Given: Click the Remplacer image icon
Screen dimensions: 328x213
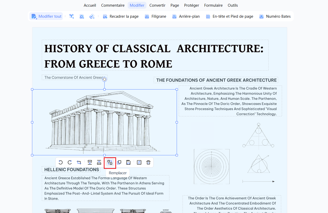Looking at the screenshot, I should [x=110, y=162].
